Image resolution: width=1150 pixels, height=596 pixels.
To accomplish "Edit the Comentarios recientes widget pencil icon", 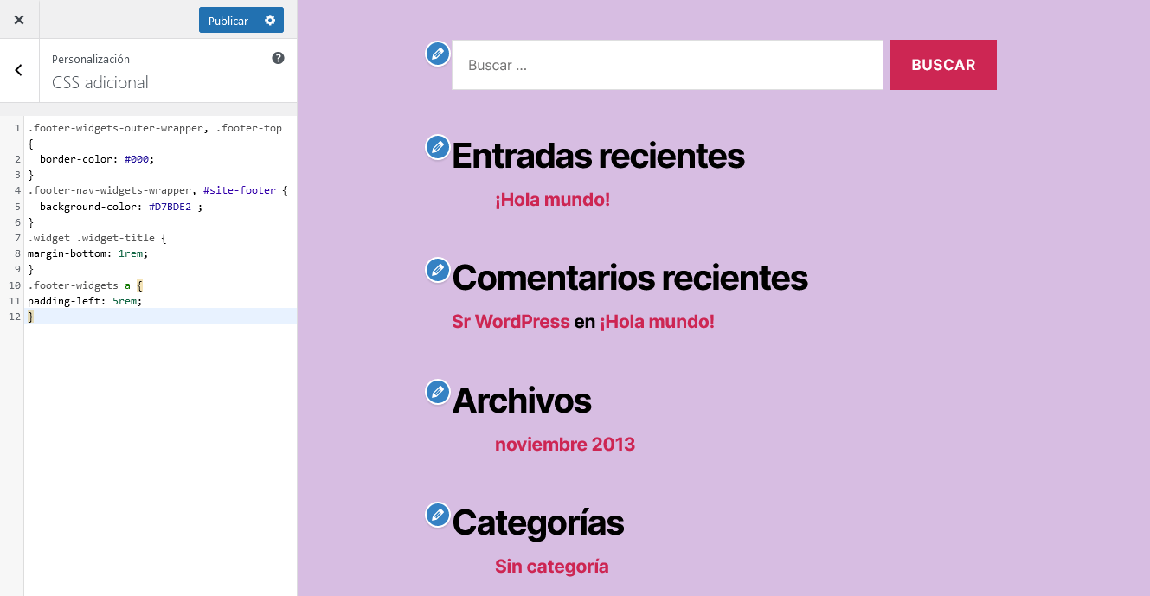I will click(438, 270).
